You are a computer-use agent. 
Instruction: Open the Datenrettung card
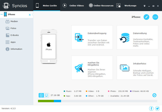point(137,37)
